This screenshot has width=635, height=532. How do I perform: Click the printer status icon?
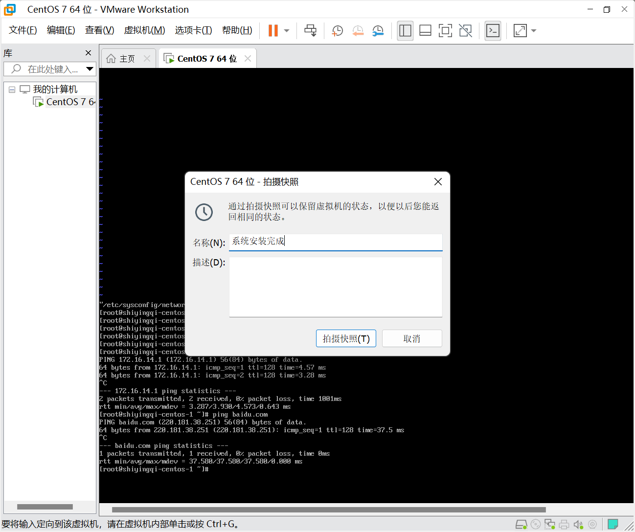pos(564,525)
